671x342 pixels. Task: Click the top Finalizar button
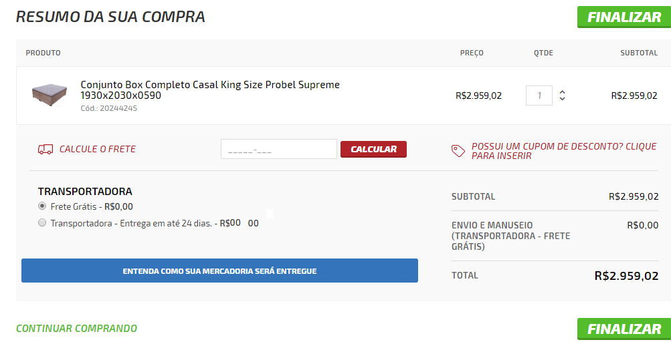pos(624,17)
